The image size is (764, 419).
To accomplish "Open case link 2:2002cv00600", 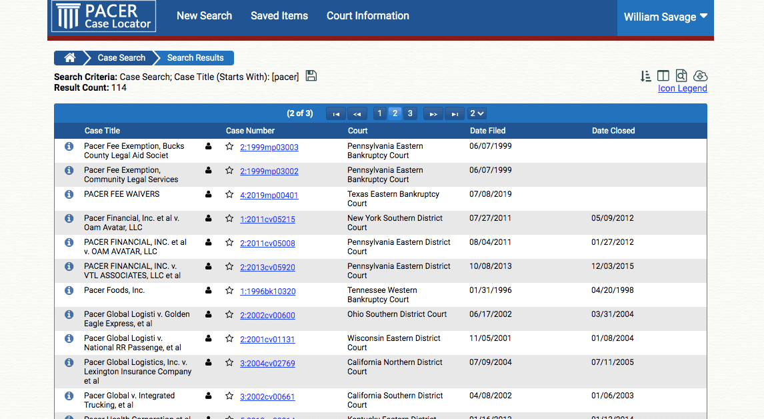I will [267, 315].
